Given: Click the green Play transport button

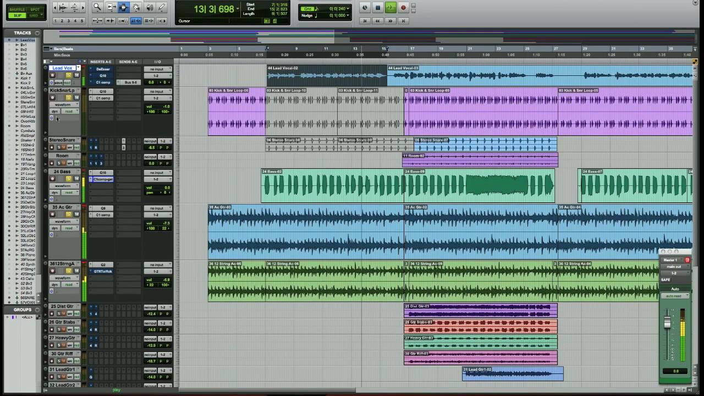Looking at the screenshot, I should [x=391, y=8].
